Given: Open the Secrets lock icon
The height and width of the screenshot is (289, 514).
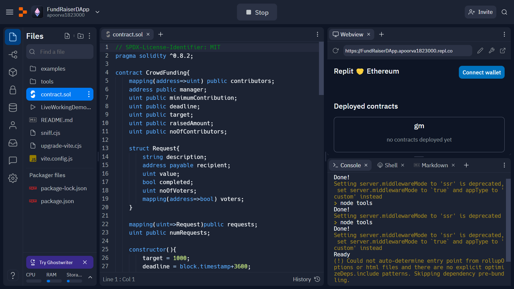Looking at the screenshot, I should 13,90.
